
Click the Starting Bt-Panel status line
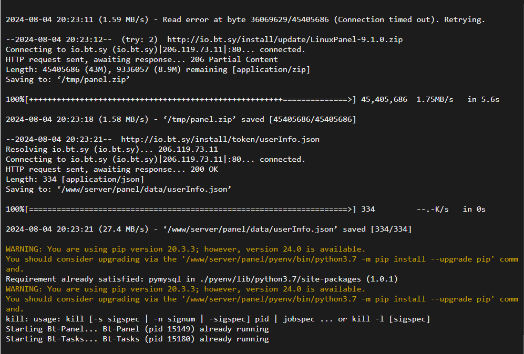point(137,329)
